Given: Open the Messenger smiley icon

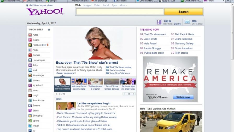Looking at the screenshot, I should click(x=30, y=75).
